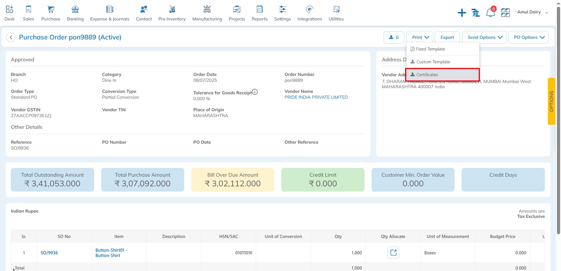
Task: Open the Amul Dairy account dropdown
Action: pyautogui.click(x=531, y=12)
